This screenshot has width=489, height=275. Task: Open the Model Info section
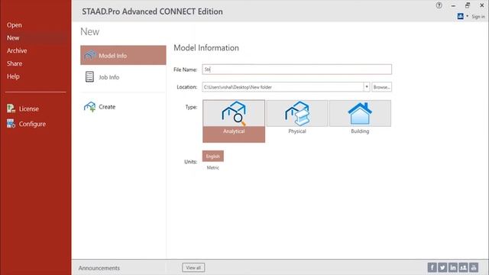tap(123, 55)
